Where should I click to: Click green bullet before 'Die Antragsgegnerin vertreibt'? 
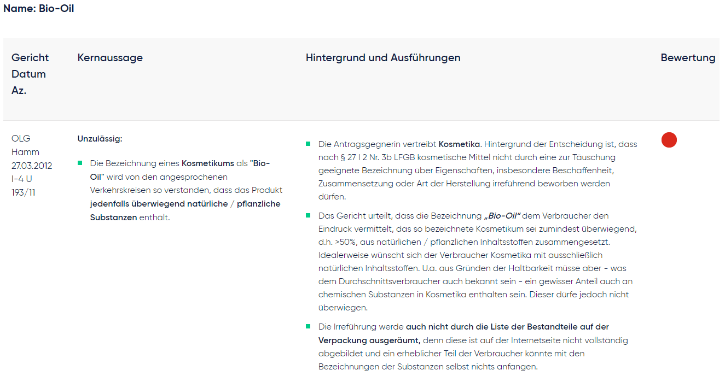[308, 144]
